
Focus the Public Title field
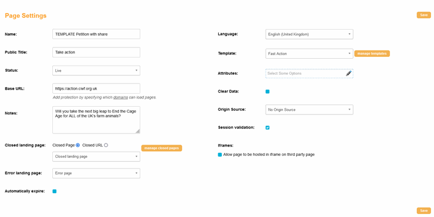(96, 52)
